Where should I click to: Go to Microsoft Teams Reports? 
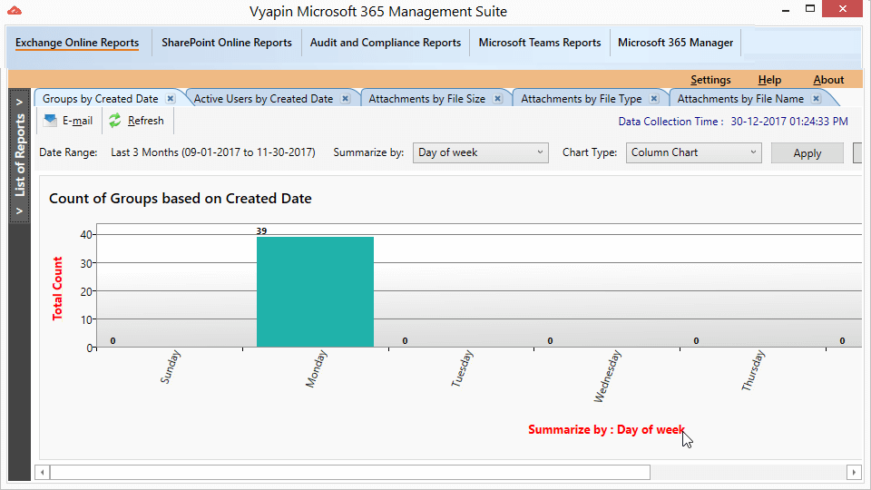click(540, 43)
